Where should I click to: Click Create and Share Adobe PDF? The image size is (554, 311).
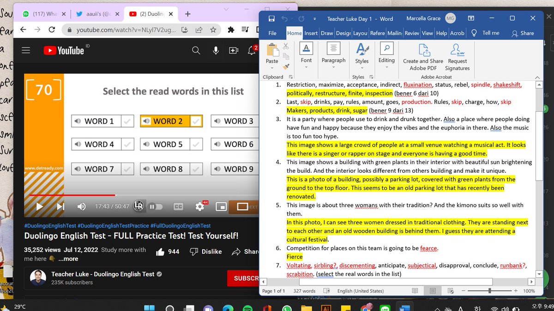coord(423,58)
